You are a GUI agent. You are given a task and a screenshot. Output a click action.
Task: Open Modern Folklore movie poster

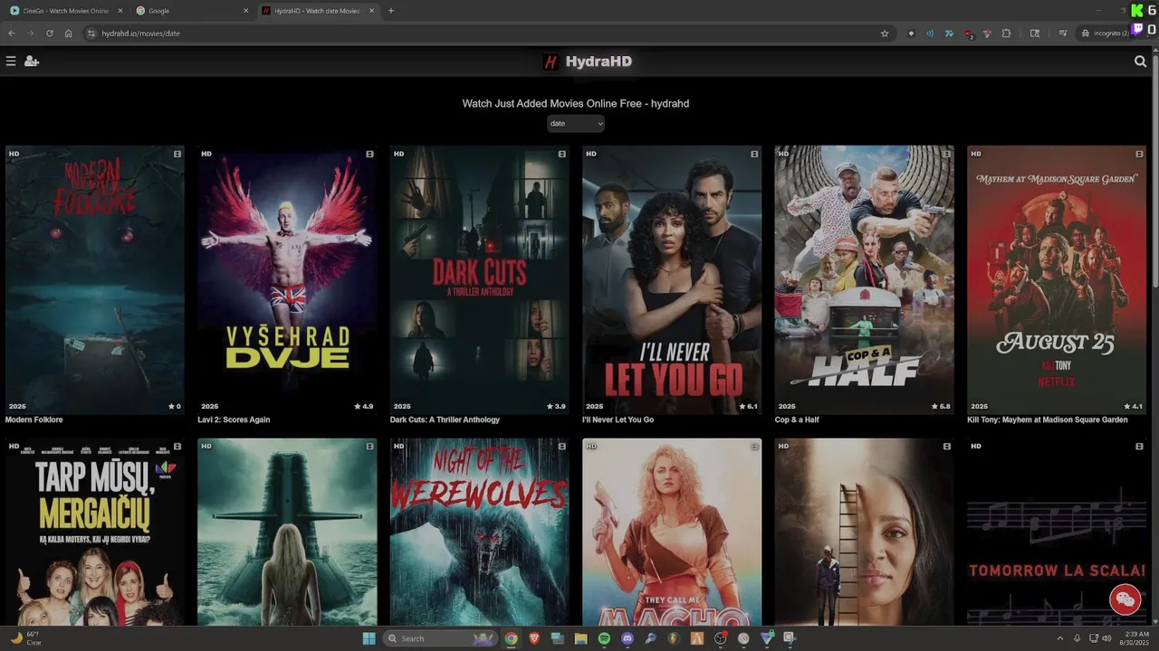click(x=95, y=279)
